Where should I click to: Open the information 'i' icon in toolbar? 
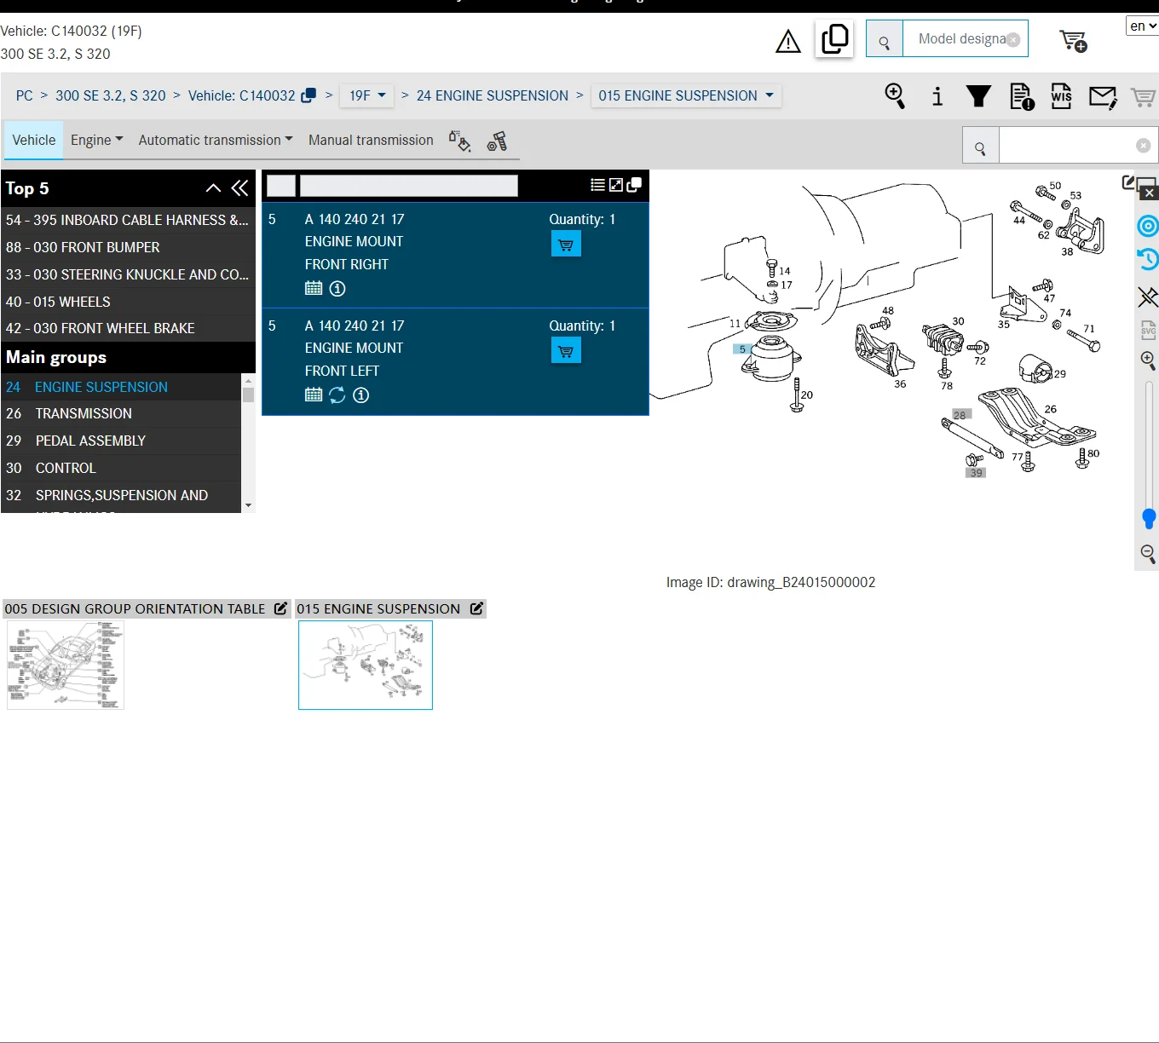(x=937, y=96)
